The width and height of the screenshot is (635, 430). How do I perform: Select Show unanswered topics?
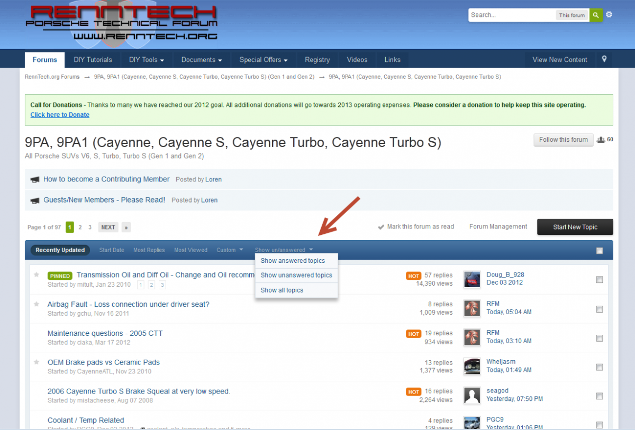click(x=296, y=275)
